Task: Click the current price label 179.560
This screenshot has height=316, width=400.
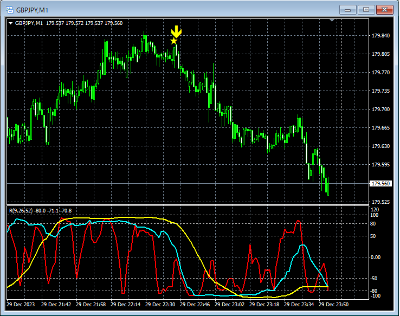Action: tap(380, 184)
